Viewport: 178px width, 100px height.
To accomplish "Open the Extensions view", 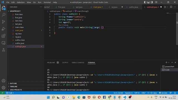I will pos(3,36).
